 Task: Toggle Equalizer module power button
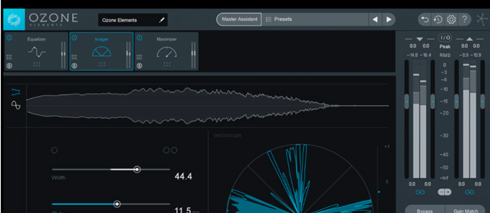[x=9, y=38]
